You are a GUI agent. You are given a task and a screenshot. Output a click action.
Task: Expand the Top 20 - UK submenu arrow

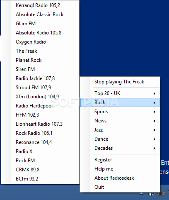click(155, 93)
